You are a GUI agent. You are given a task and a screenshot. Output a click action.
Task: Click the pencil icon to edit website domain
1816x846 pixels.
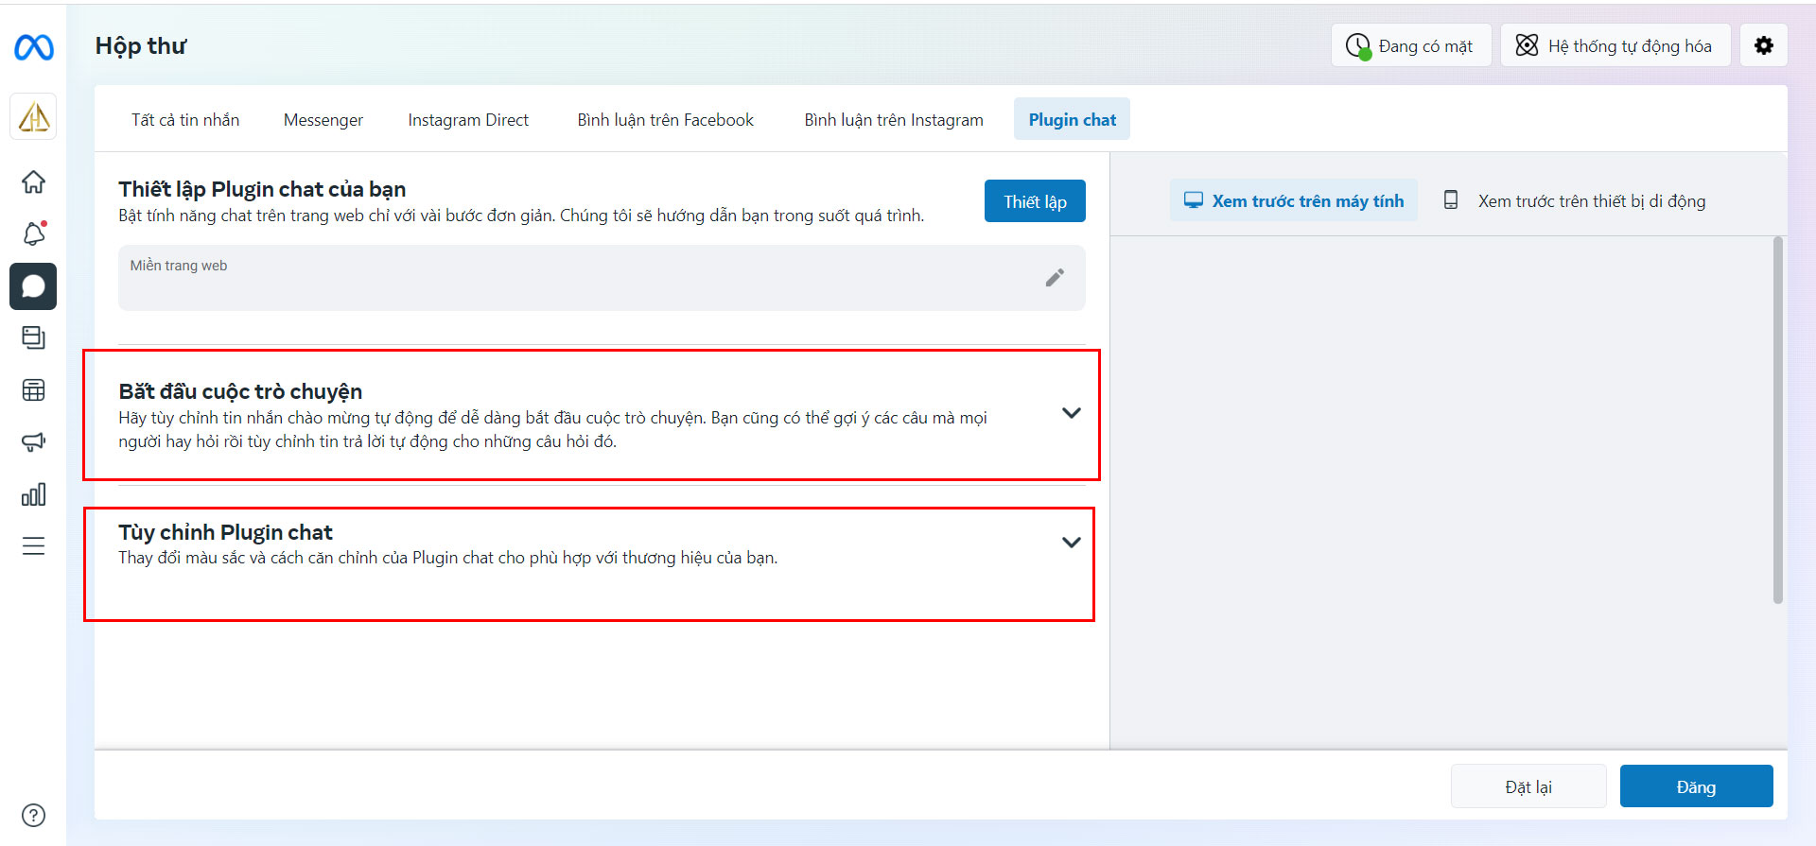tap(1055, 277)
